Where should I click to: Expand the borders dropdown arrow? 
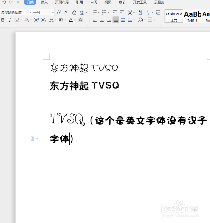(x=154, y=20)
